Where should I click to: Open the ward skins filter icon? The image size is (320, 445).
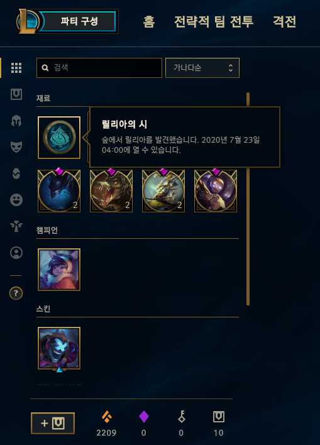pos(16,173)
